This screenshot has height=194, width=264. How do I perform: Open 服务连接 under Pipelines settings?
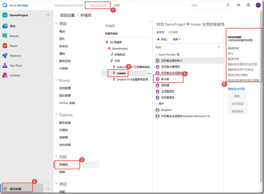click(x=65, y=123)
